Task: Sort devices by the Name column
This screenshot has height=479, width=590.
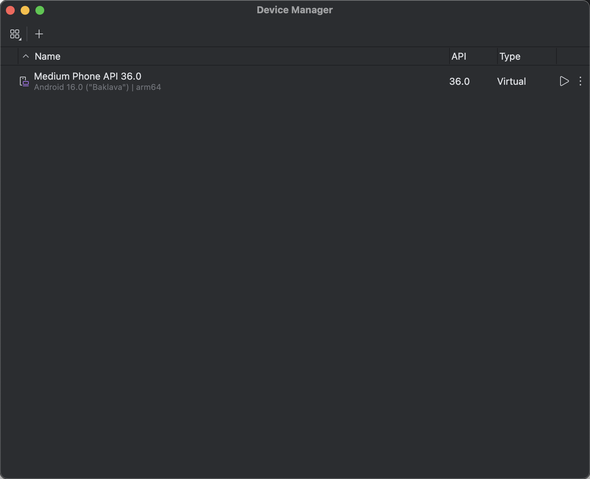Action: pyautogui.click(x=48, y=56)
